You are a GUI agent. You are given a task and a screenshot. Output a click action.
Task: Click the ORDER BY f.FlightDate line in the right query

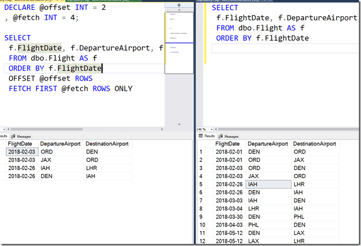(262, 38)
